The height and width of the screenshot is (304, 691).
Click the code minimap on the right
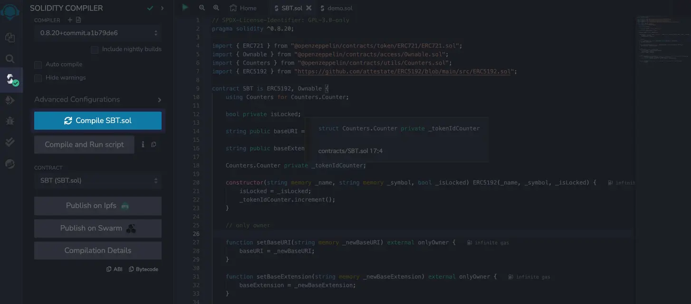click(662, 43)
